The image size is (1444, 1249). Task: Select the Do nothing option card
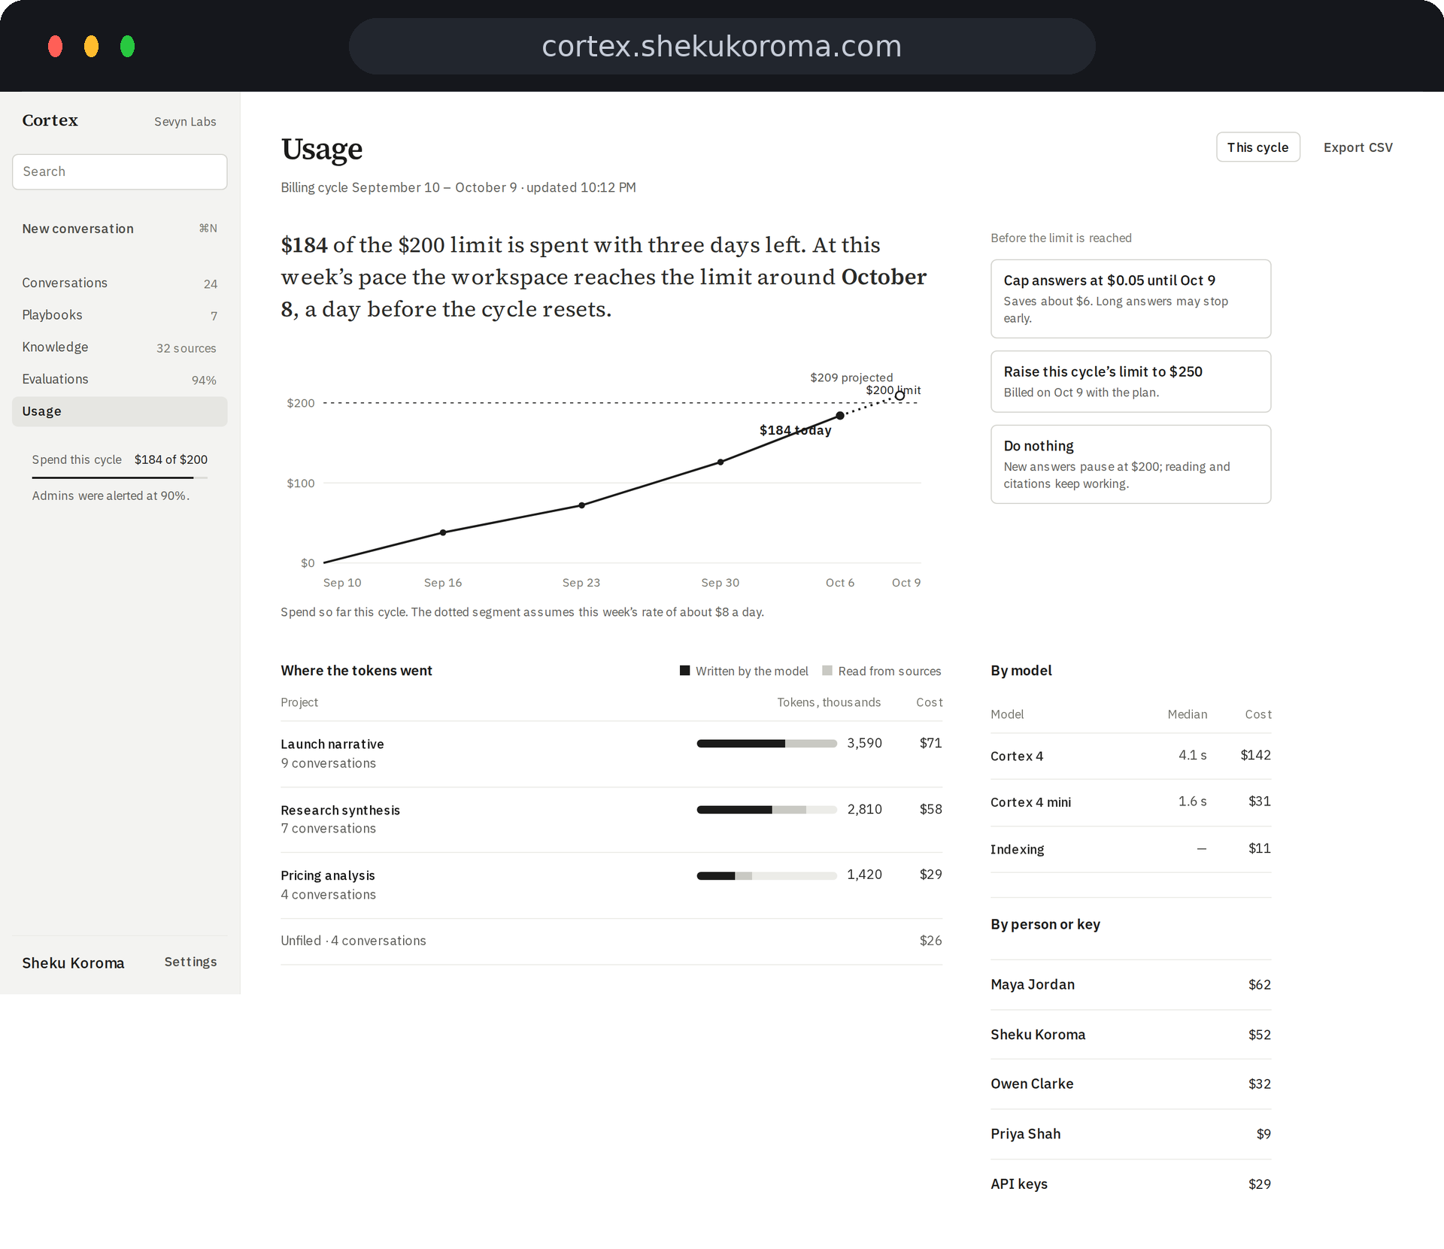coord(1130,464)
